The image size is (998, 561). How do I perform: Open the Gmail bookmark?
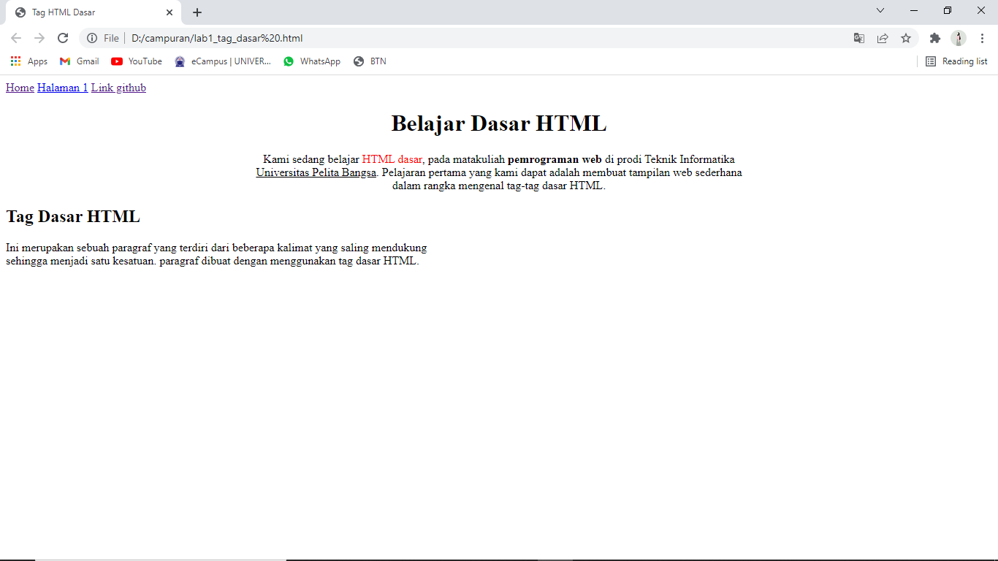[80, 61]
